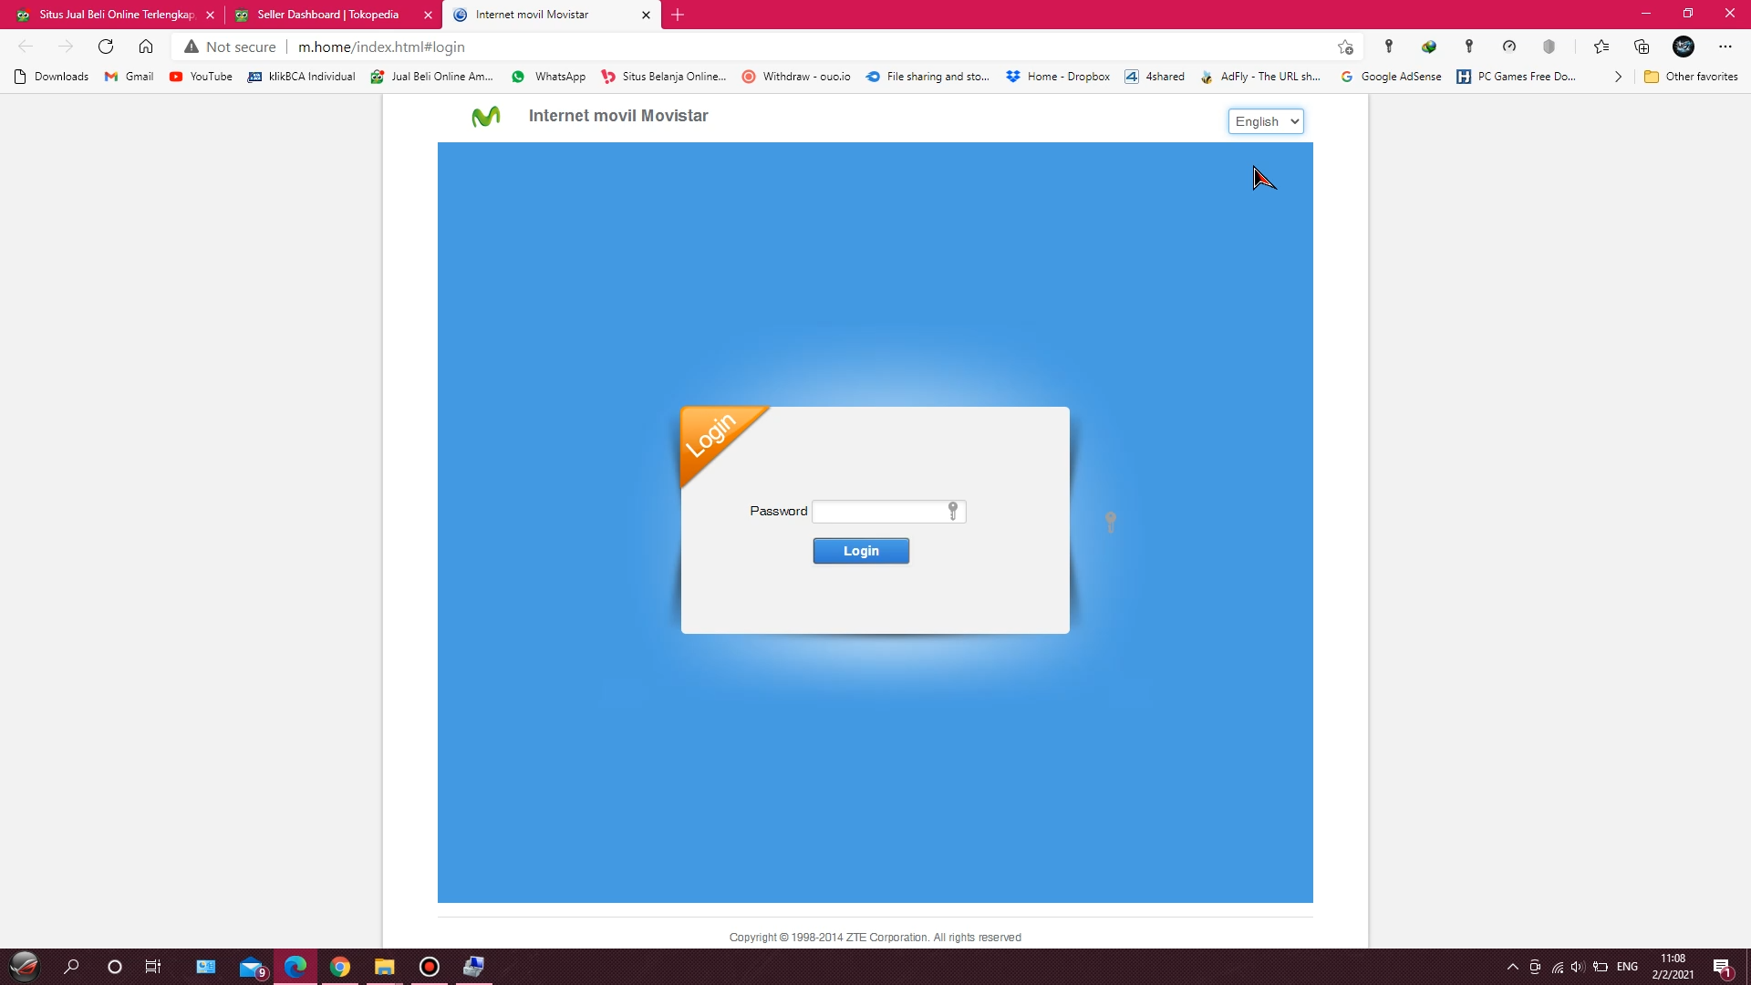Image resolution: width=1751 pixels, height=985 pixels.
Task: Open Chrome from the taskbar
Action: [340, 967]
